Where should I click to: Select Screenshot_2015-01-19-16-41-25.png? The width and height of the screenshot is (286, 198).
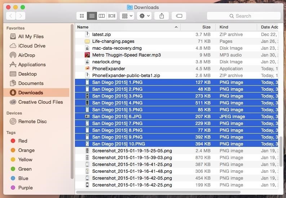177,164
